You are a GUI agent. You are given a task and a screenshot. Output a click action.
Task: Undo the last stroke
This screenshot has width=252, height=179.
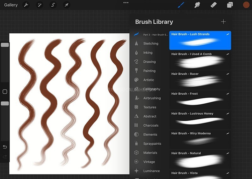(x=5, y=147)
